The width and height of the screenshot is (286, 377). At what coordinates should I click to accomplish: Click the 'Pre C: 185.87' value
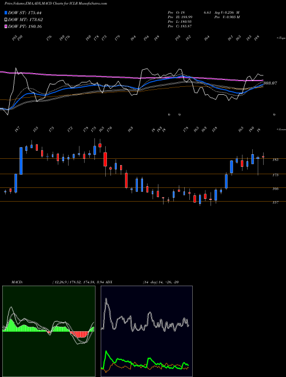point(180,26)
